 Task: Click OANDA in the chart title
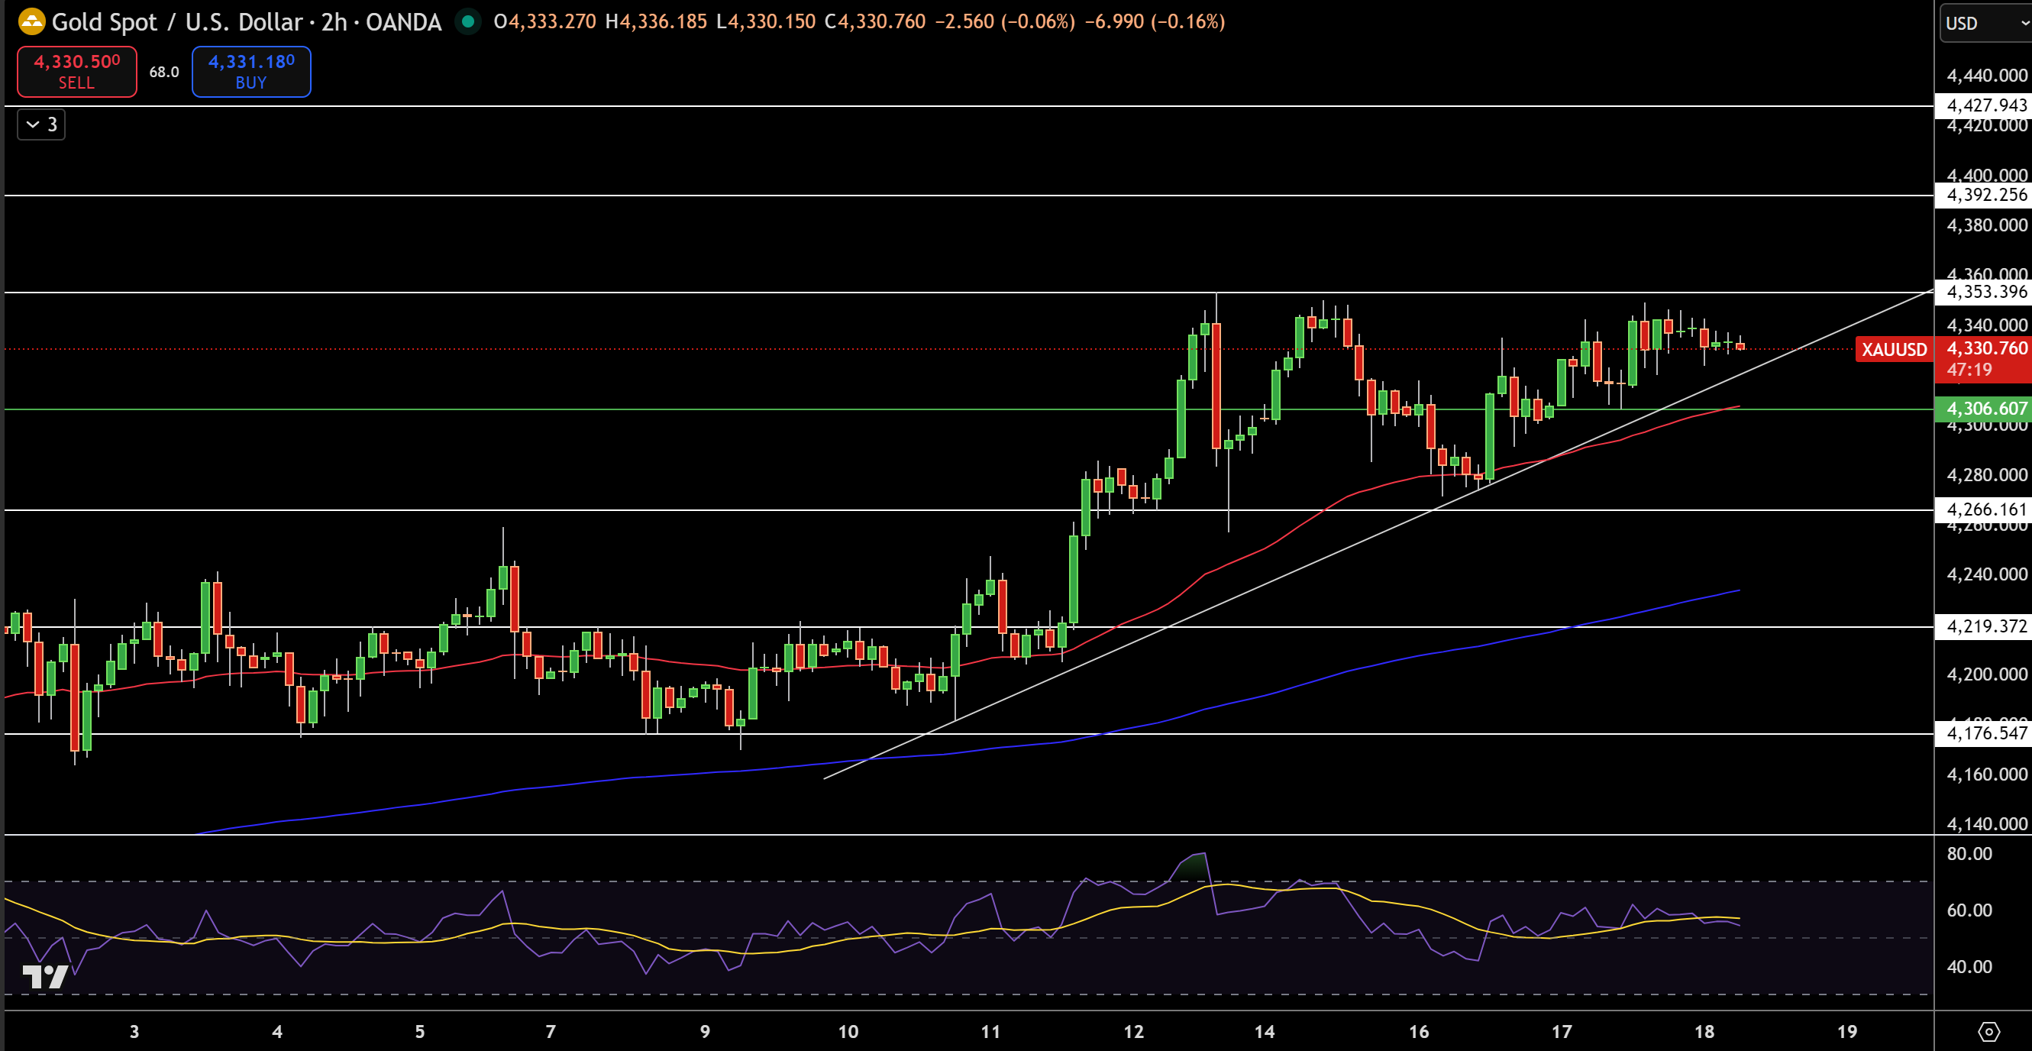tap(404, 21)
